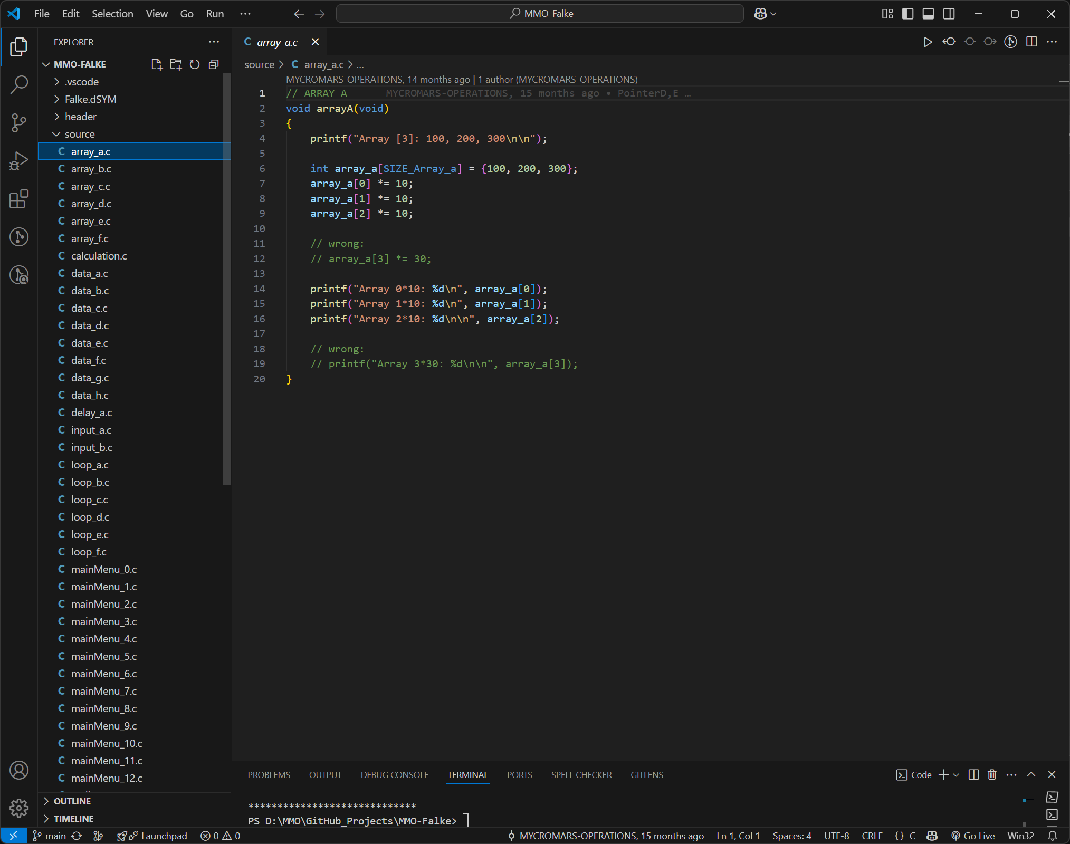Open calculation.c from the file tree

tap(99, 256)
